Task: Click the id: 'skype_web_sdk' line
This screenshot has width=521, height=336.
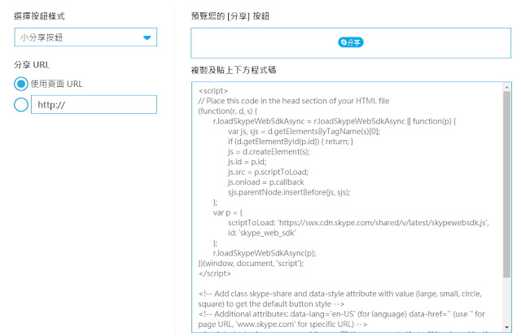Action: pos(262,233)
